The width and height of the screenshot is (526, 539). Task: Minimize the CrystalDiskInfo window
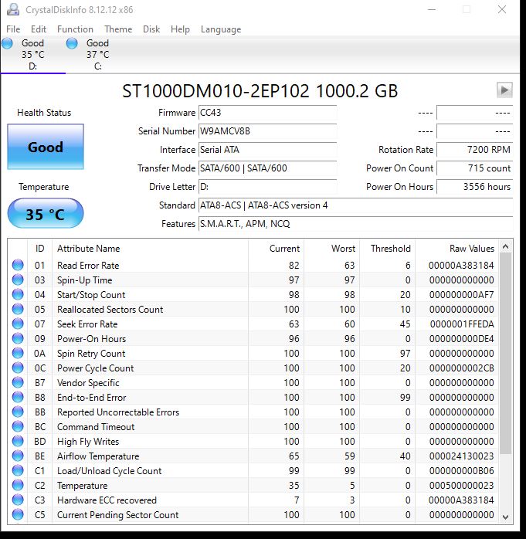[432, 9]
